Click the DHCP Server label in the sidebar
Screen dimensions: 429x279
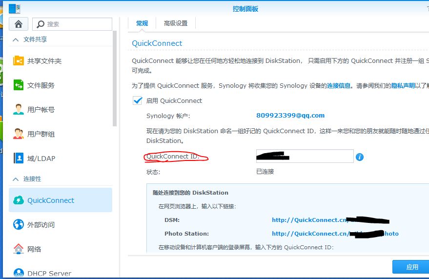(x=49, y=273)
